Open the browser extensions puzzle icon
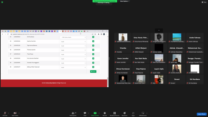Screen dimensions: 208x117 pyautogui.click(x=98, y=34)
